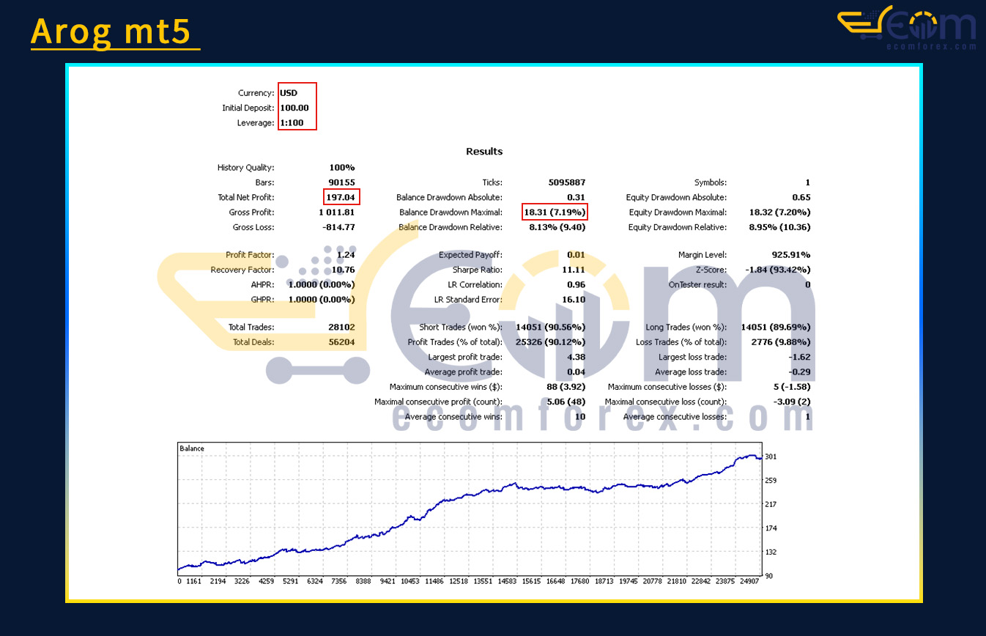Click the chart y-axis value 301
This screenshot has height=636, width=986.
(x=771, y=456)
